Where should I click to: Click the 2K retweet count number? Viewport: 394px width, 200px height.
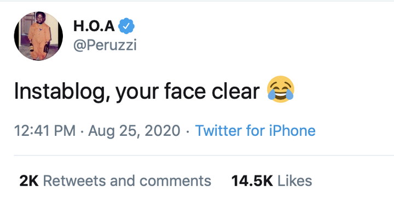tap(29, 181)
